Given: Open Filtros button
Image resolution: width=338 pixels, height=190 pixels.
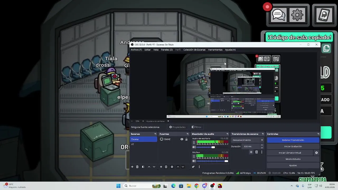Looking at the screenshot, I should 196,127.
